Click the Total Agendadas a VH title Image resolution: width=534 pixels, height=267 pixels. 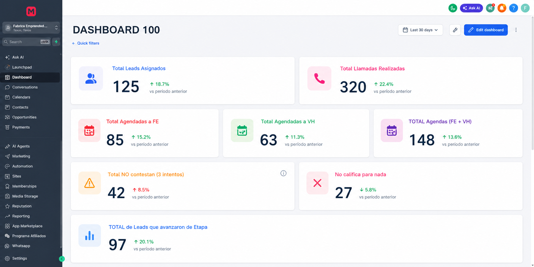point(288,122)
